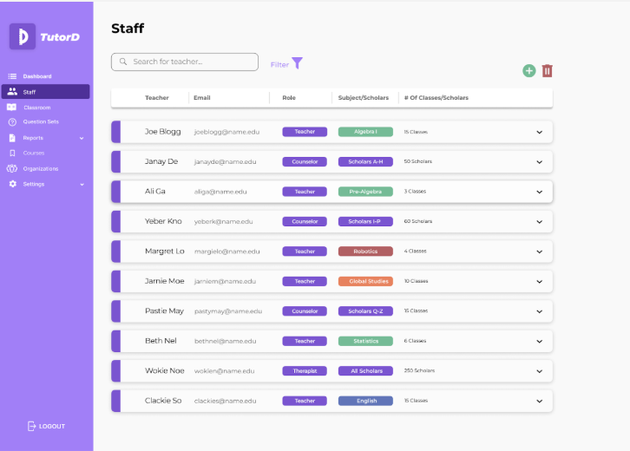
Task: Open the Classroom menu item
Action: tap(36, 108)
